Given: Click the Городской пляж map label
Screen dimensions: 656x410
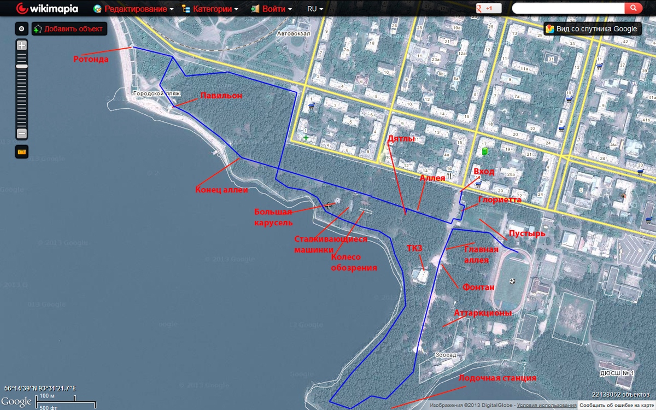Looking at the screenshot, I should [157, 93].
